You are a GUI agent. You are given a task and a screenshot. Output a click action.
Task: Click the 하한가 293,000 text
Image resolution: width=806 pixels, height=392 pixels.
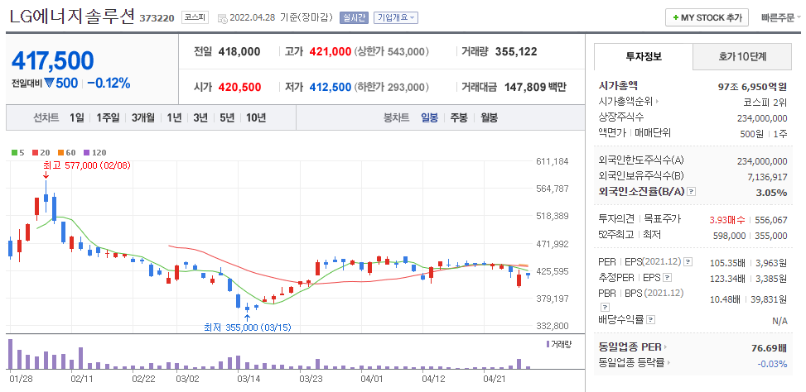pos(392,87)
